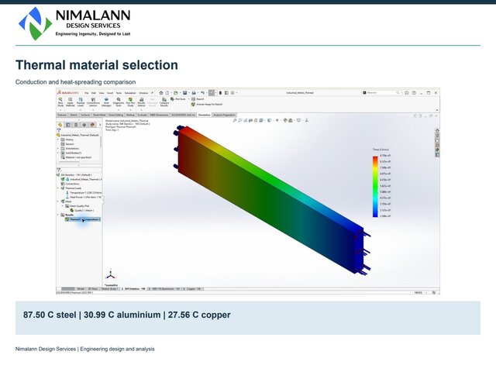Click Compare Results
496x372 pixels.
(164, 102)
